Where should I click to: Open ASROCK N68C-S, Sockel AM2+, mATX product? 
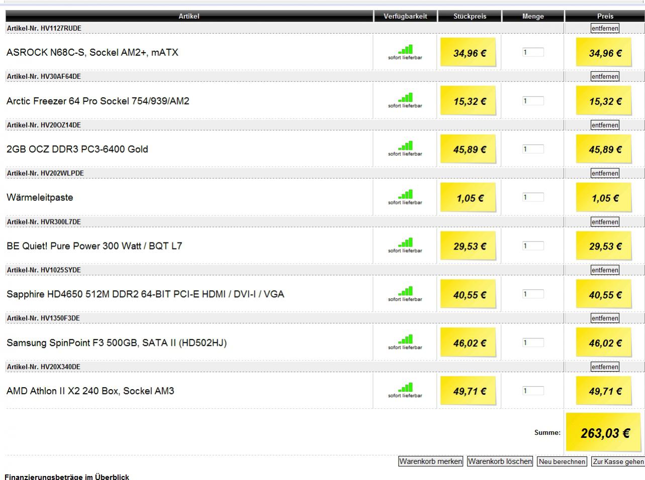(x=93, y=52)
